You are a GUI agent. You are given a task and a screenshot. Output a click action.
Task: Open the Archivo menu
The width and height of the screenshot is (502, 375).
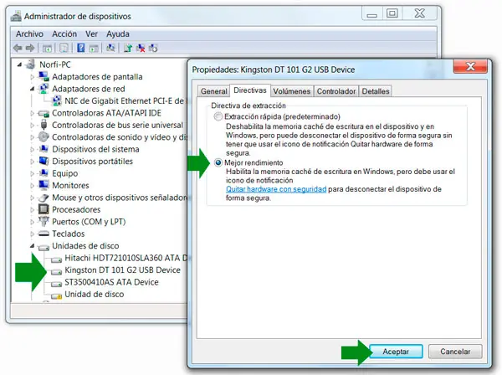click(x=29, y=34)
